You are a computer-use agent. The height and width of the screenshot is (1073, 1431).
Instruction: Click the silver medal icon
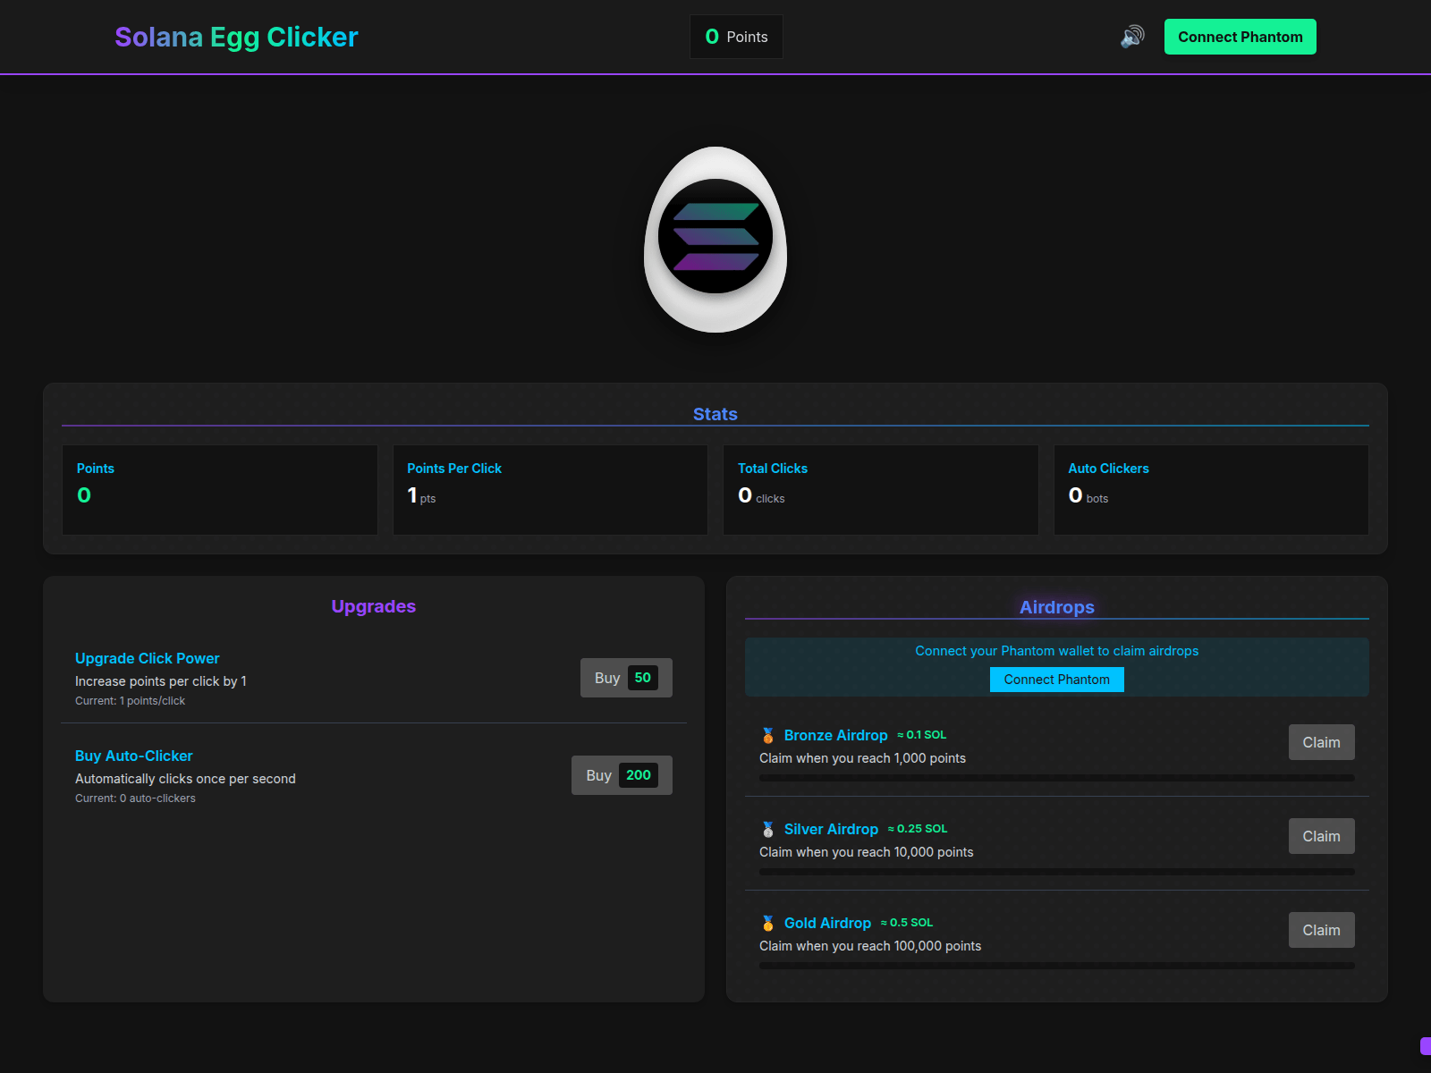point(767,829)
